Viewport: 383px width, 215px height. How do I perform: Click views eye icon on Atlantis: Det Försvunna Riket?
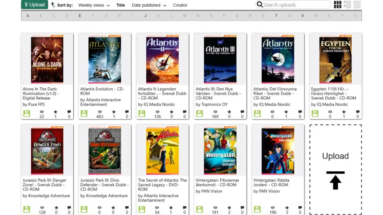pos(272,112)
